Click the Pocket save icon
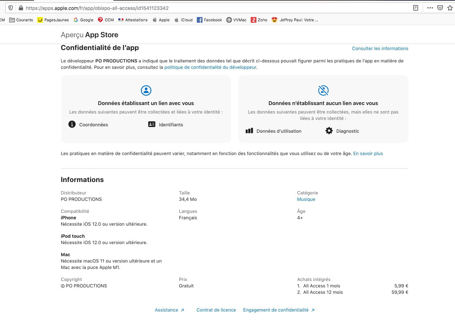Screen dimensions: 455x325 440,8
